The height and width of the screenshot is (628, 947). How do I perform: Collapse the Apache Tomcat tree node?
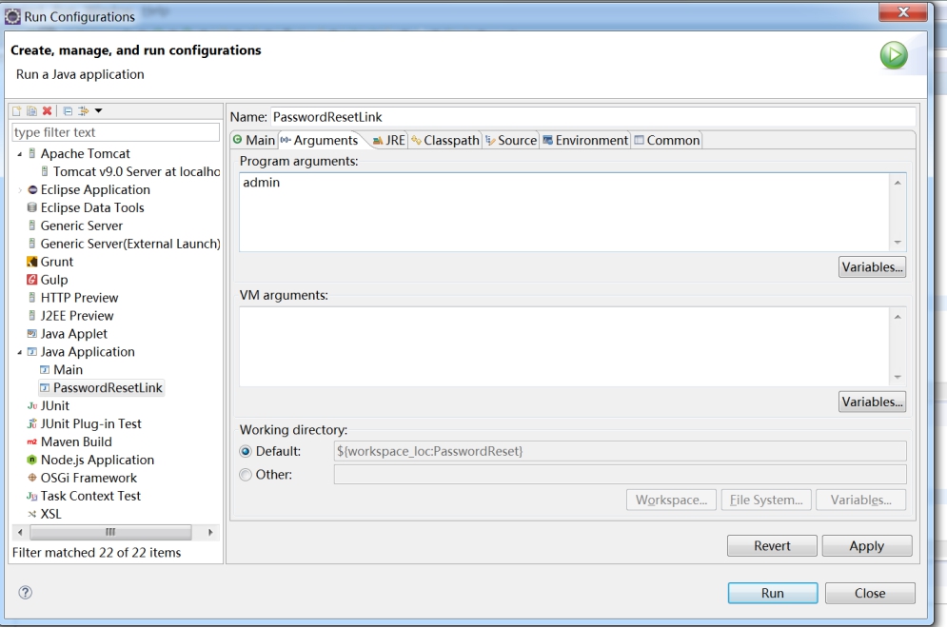(x=19, y=154)
